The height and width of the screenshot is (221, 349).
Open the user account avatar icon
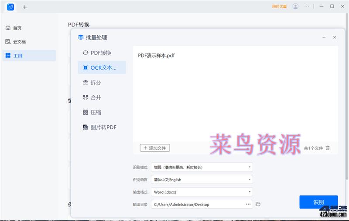click(x=296, y=7)
